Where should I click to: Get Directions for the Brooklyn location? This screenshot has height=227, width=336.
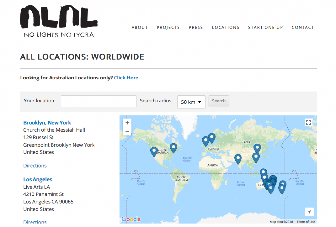pos(35,166)
